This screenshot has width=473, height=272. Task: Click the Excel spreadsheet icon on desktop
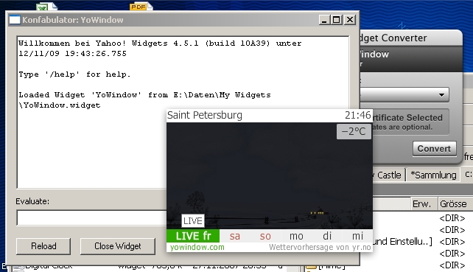46,7
